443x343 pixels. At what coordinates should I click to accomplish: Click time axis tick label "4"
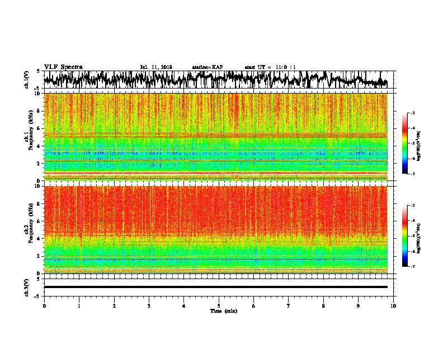pyautogui.click(x=184, y=306)
